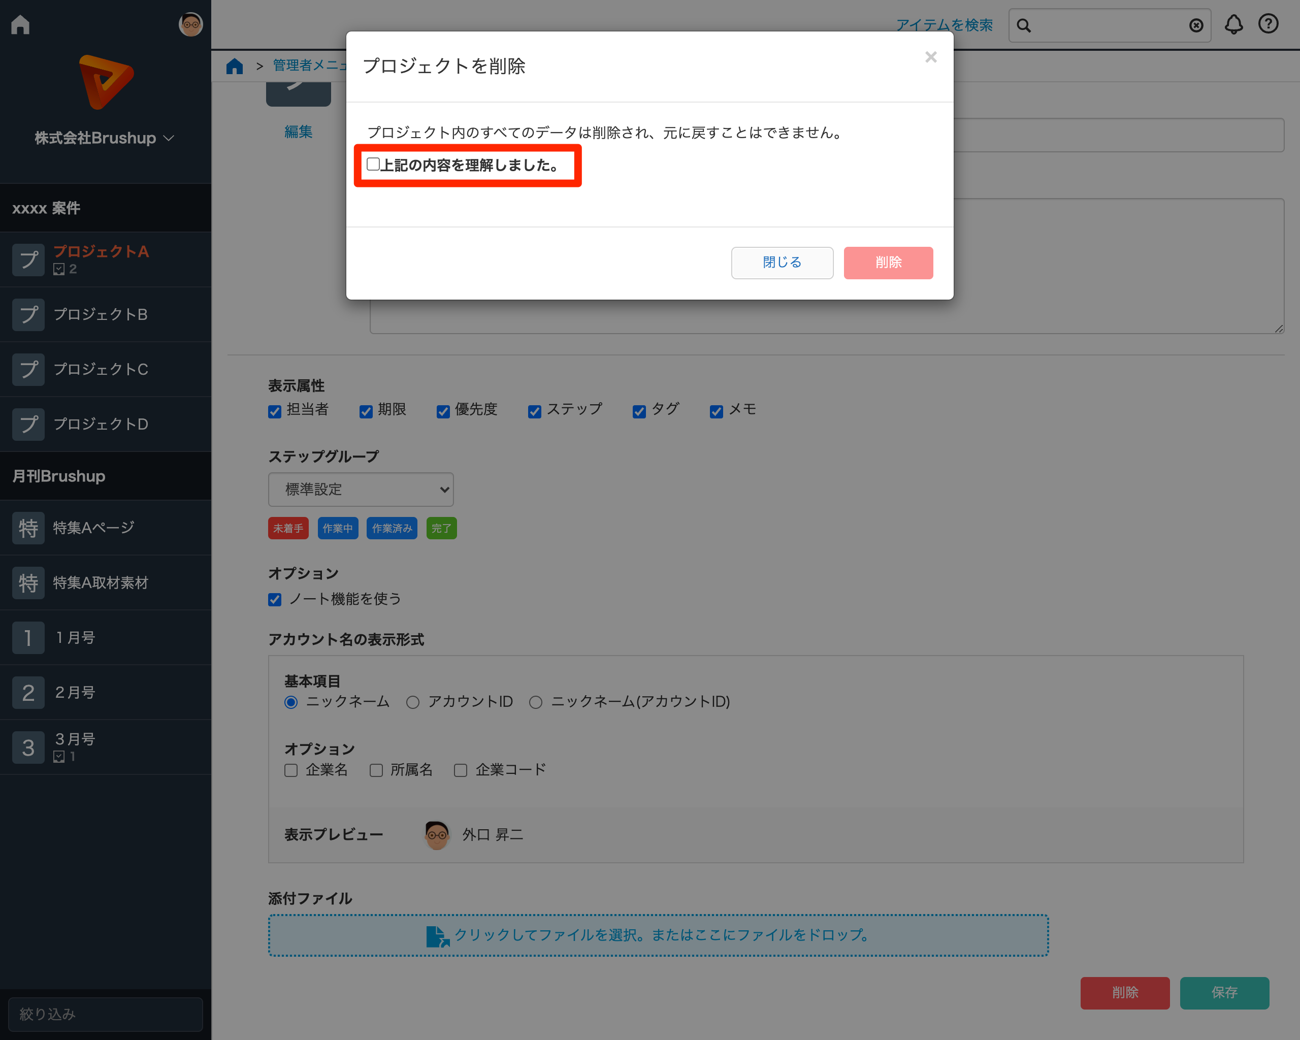1300x1040 pixels.
Task: Open 2月号 in sidebar
Action: click(x=106, y=692)
